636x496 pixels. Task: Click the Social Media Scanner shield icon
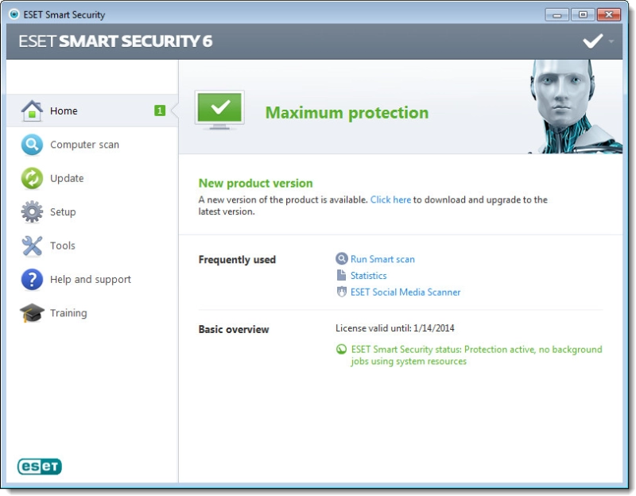342,292
